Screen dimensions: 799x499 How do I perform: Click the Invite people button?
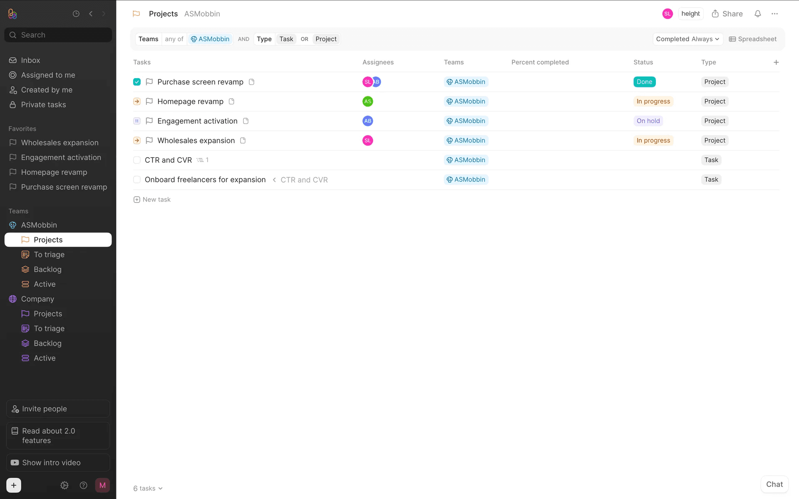coord(58,409)
